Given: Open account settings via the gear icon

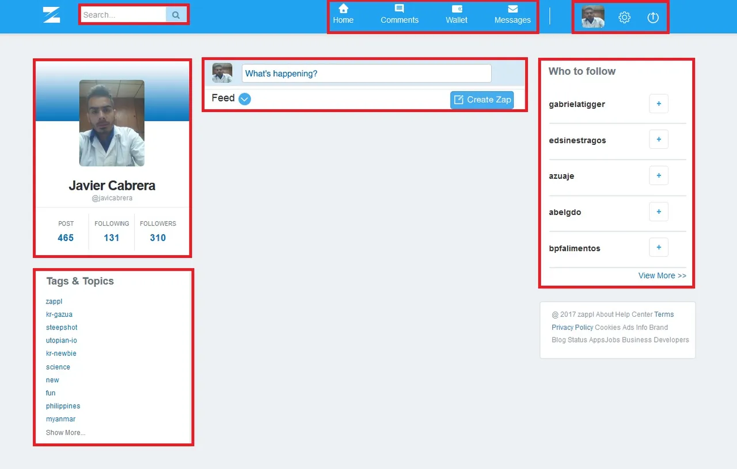Looking at the screenshot, I should coord(624,17).
